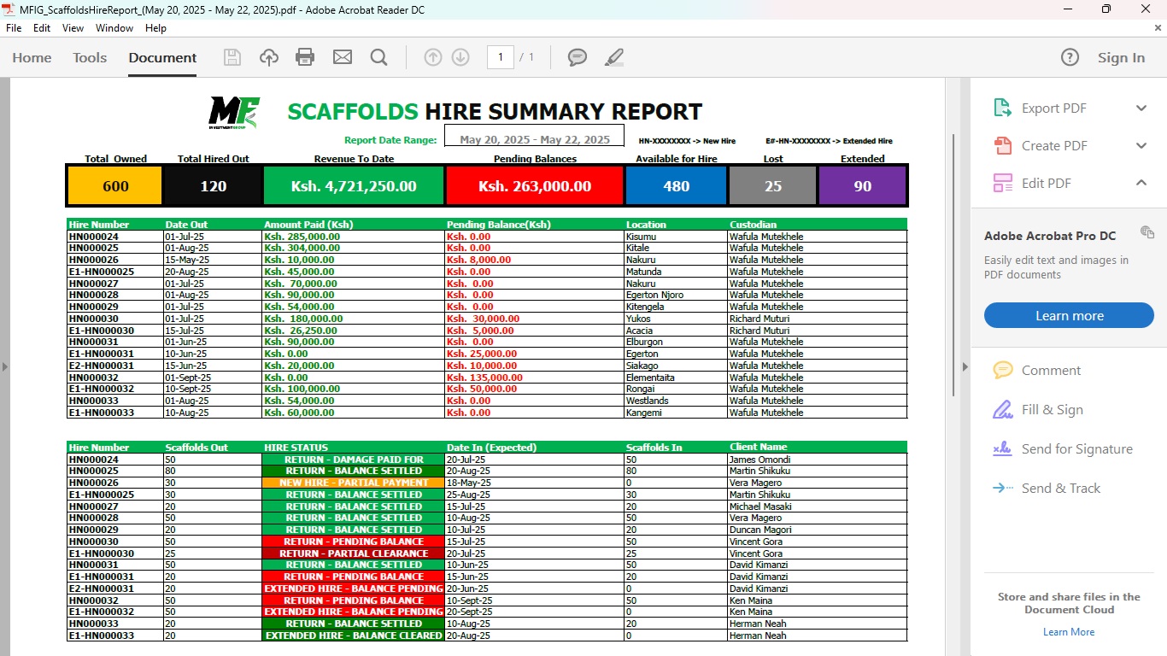The width and height of the screenshot is (1167, 656).
Task: Send file by email envelope icon
Action: click(x=343, y=57)
